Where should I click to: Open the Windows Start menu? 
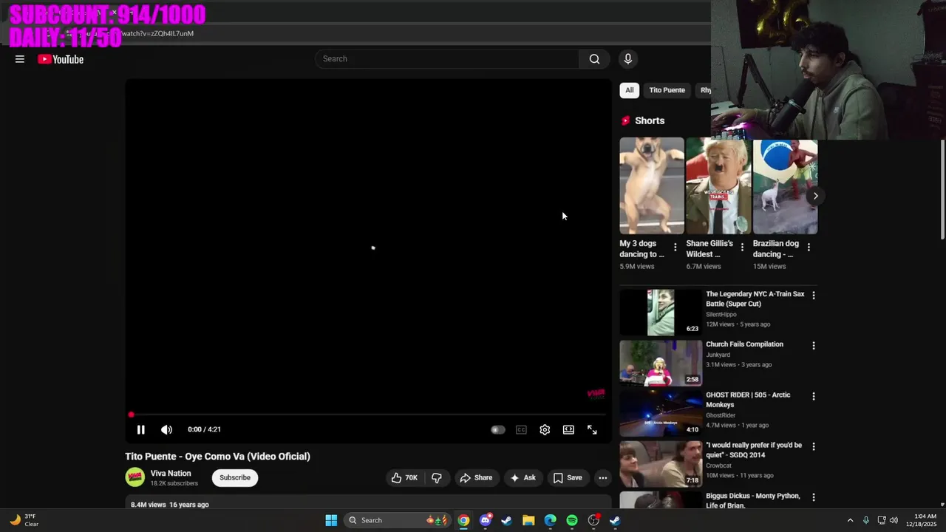[x=331, y=520]
